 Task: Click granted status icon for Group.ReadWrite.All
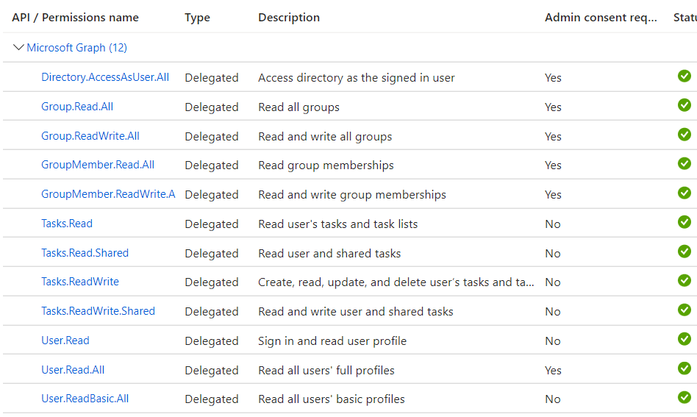(684, 135)
